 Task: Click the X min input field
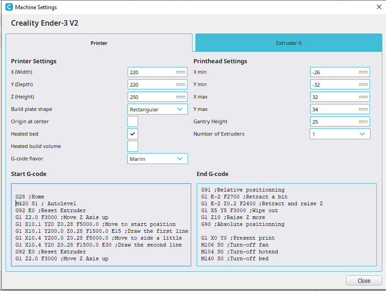(340, 72)
